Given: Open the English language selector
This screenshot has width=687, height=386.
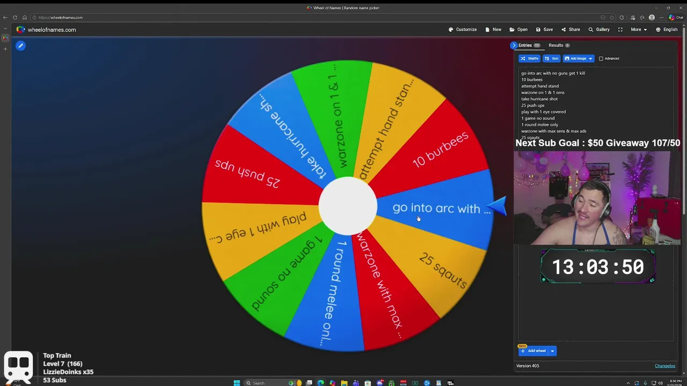Looking at the screenshot, I should coord(667,29).
